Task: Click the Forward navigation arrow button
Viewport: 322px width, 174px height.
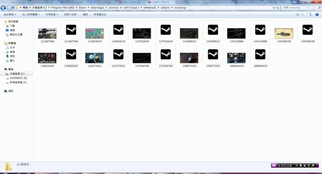Action: (9, 8)
